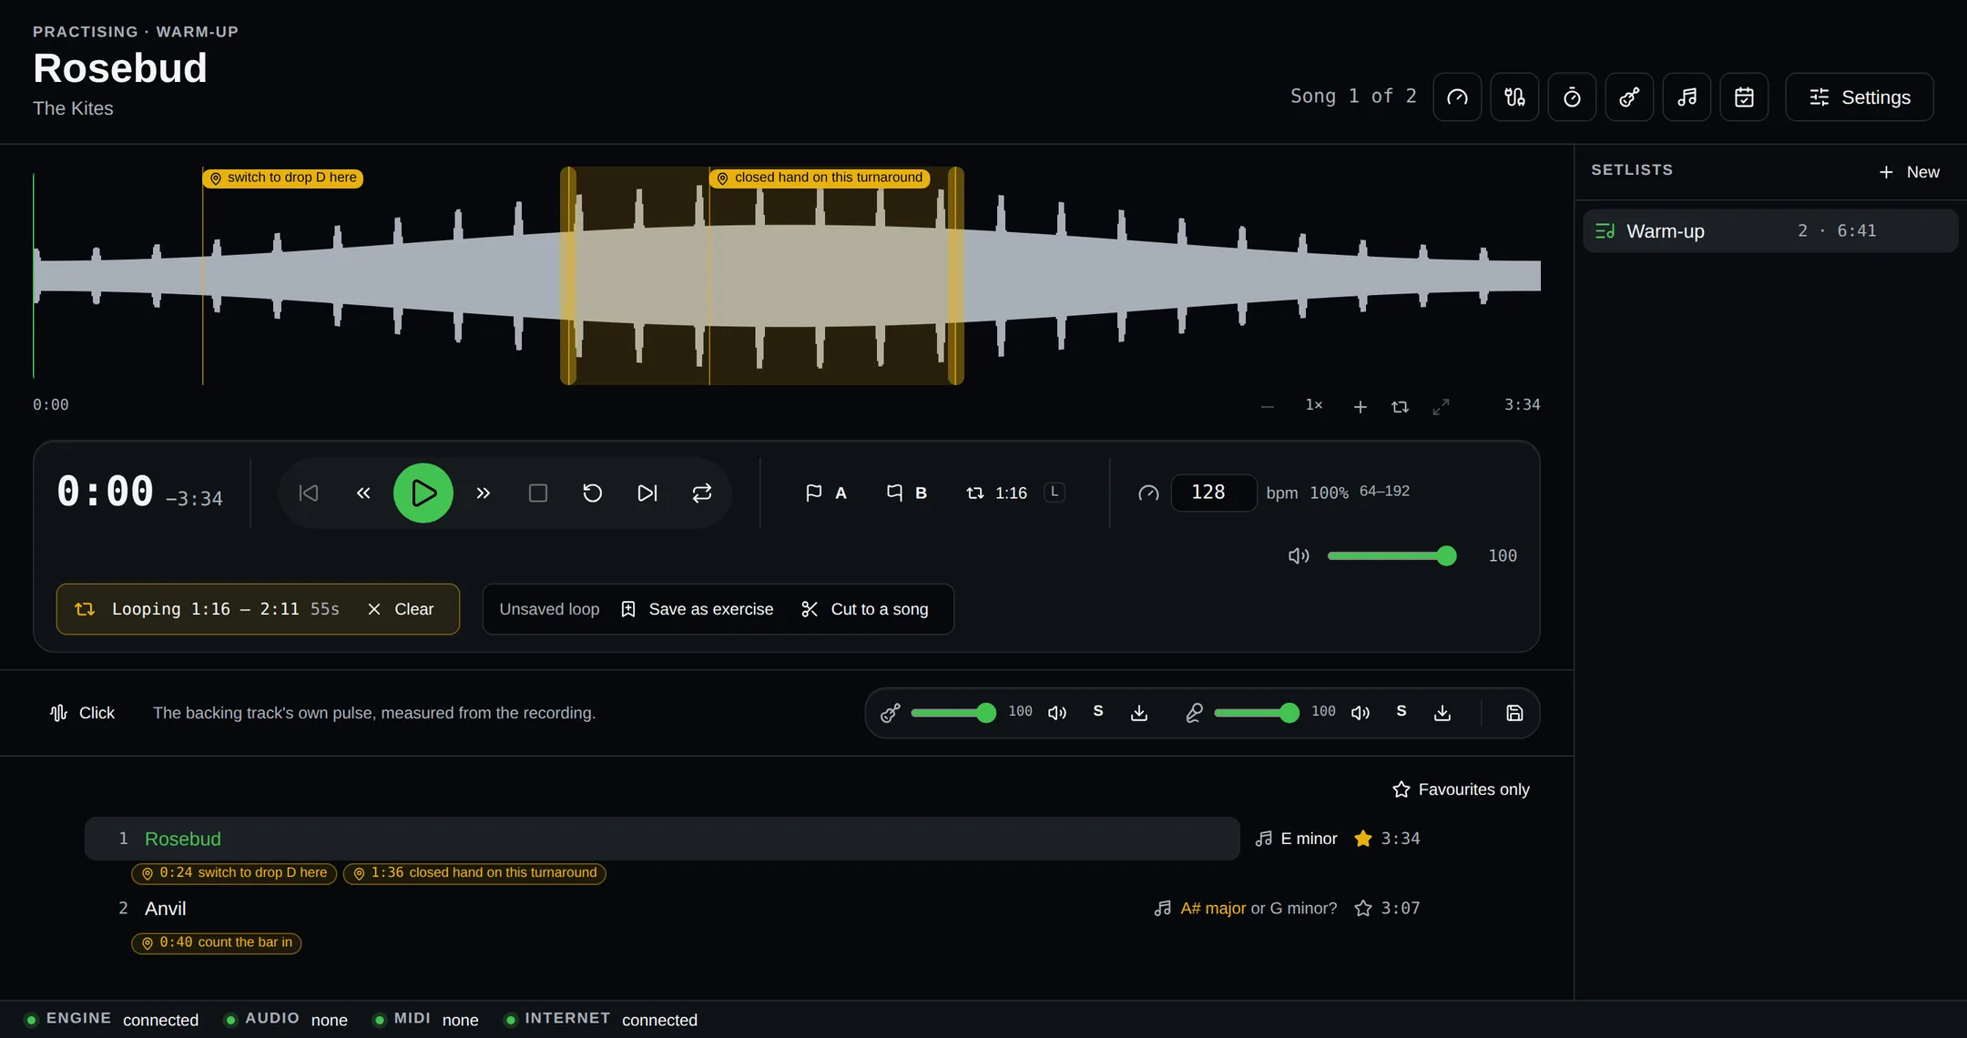Mute the master volume speaker
The height and width of the screenshot is (1038, 1967).
1299,555
